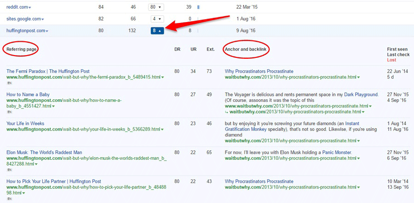Screen dimensions: 414x203
Task: Click the EN language badge under Elon Musk row
Action: tap(9, 170)
